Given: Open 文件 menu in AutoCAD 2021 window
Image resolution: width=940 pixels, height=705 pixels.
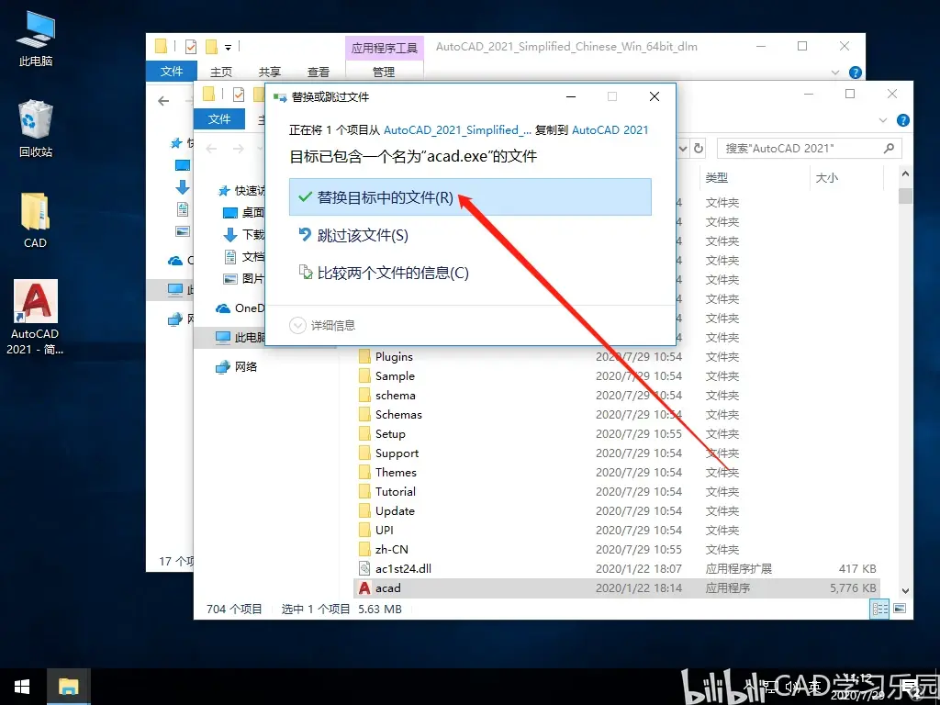Looking at the screenshot, I should pyautogui.click(x=219, y=118).
